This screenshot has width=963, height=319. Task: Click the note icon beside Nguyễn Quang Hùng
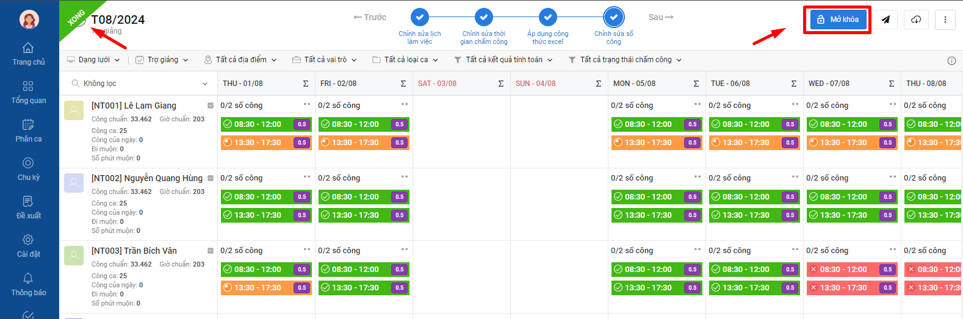point(211,178)
